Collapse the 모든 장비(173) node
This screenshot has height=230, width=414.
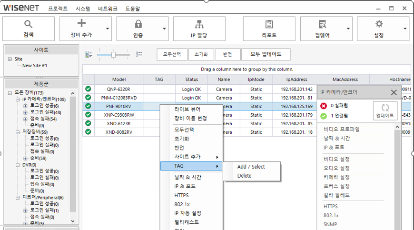(x=10, y=93)
